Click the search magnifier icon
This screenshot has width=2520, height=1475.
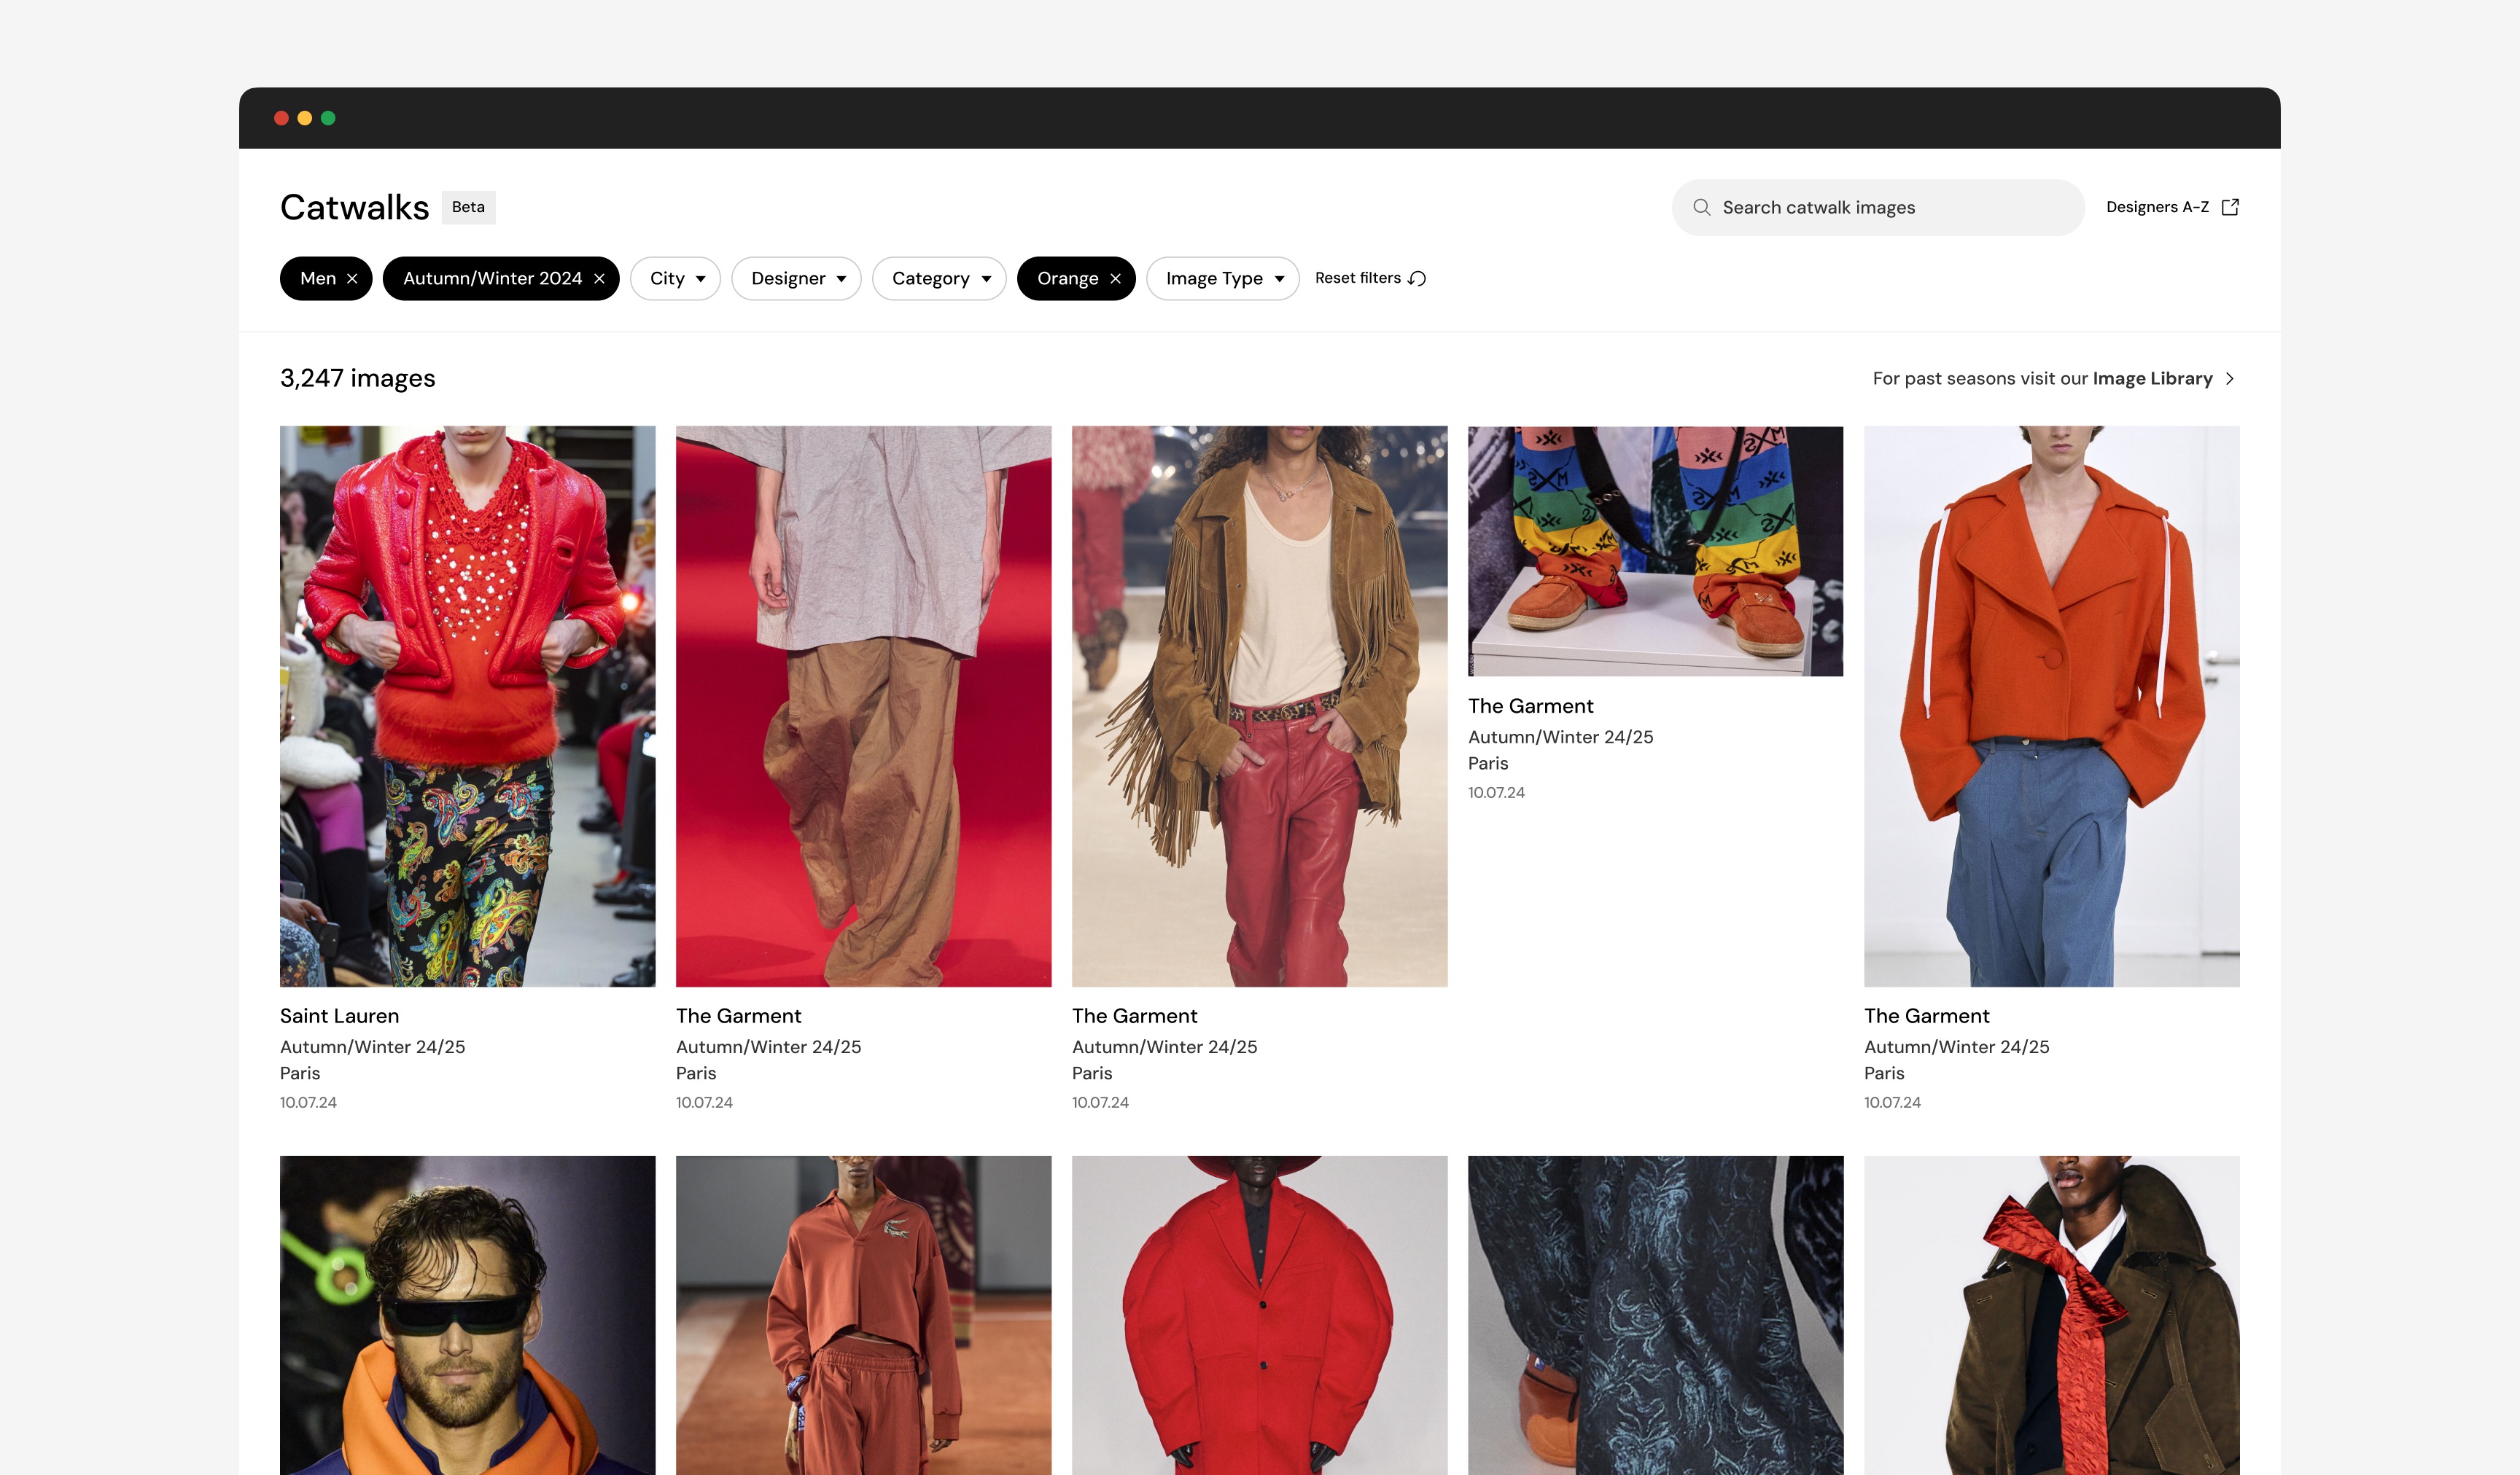click(x=1701, y=207)
